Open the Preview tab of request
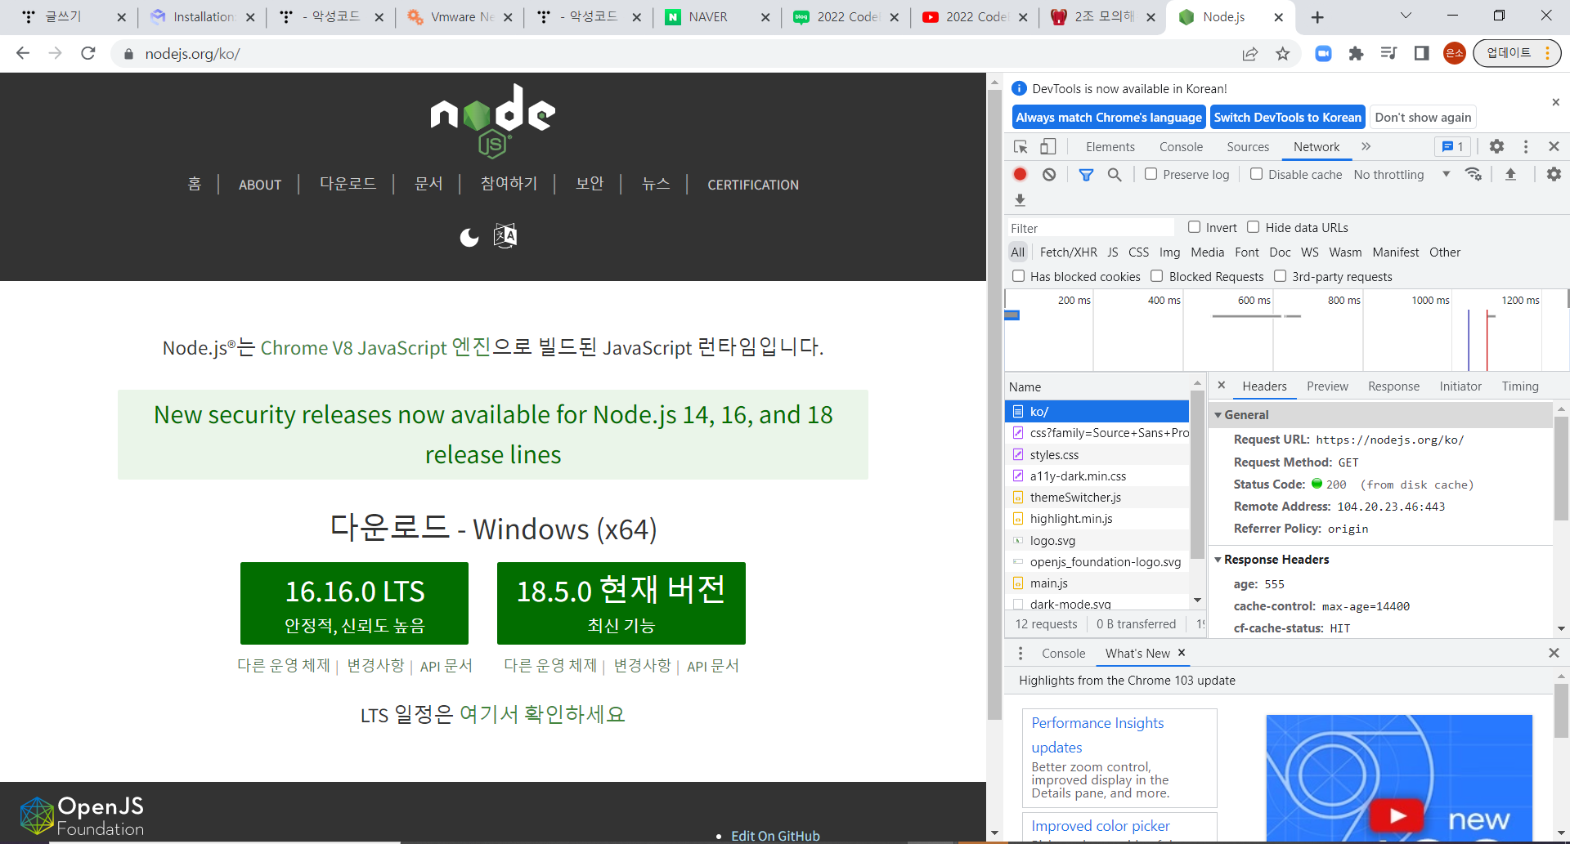The image size is (1570, 844). coord(1327,386)
